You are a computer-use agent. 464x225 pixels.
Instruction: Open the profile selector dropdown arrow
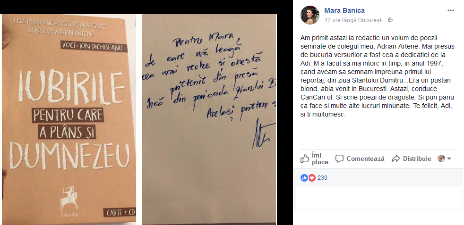coord(449,159)
